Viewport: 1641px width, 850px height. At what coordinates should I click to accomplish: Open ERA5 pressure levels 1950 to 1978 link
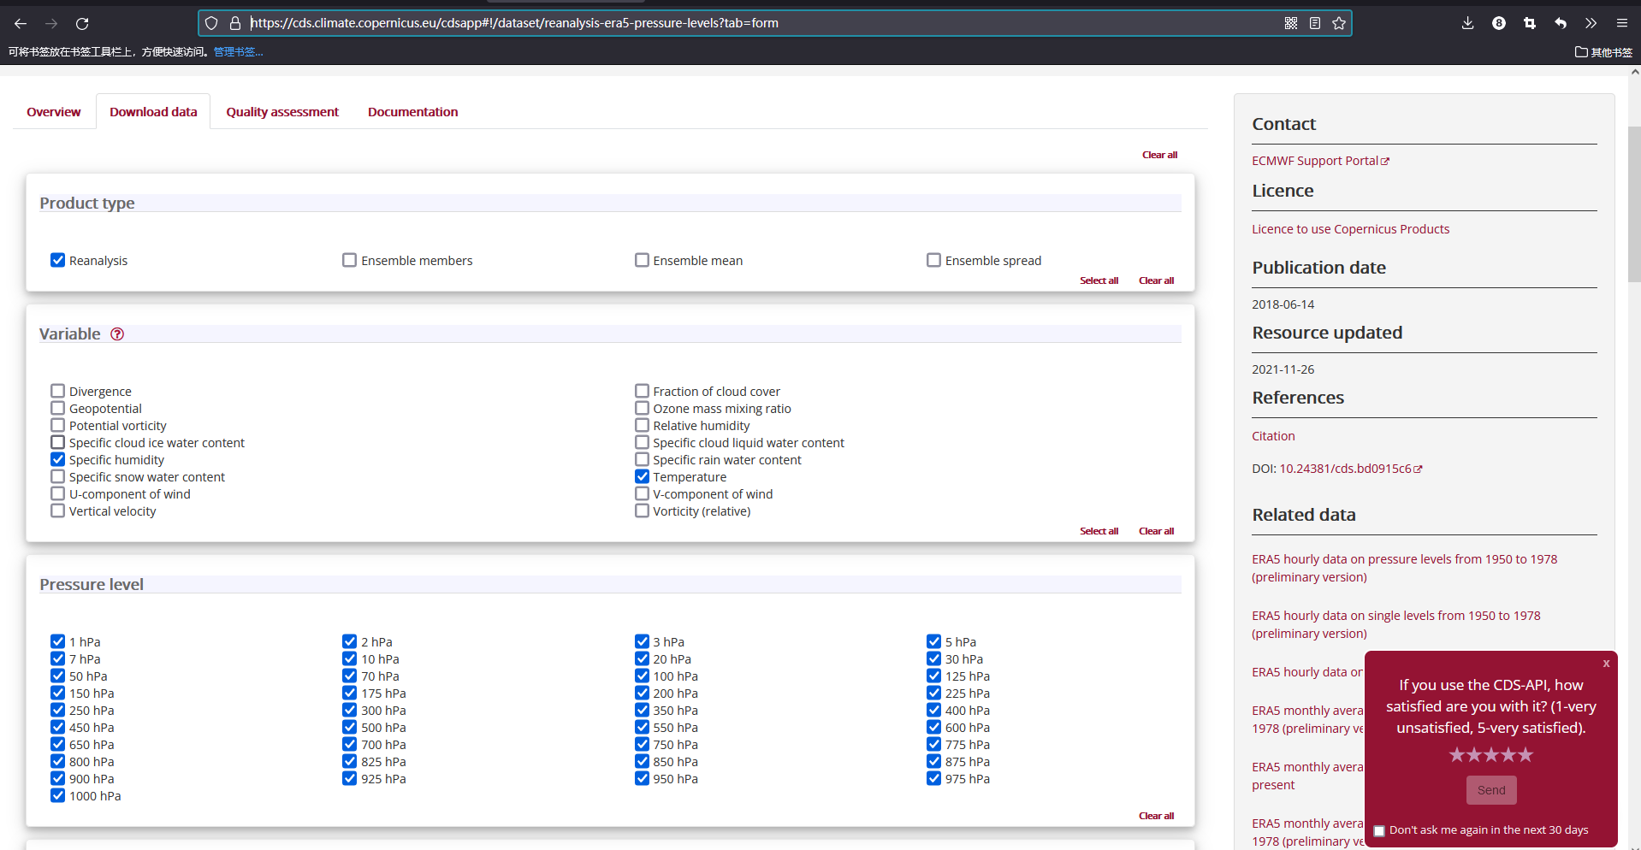(1404, 568)
